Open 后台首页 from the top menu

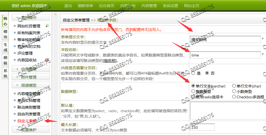pos(106,6)
